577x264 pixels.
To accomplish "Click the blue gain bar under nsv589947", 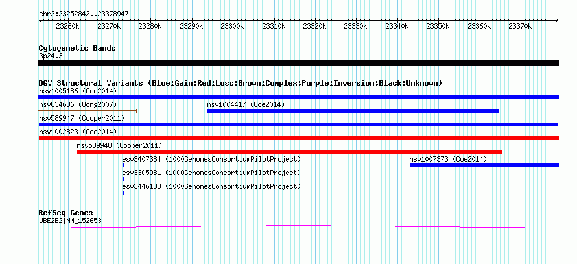I will (298, 125).
